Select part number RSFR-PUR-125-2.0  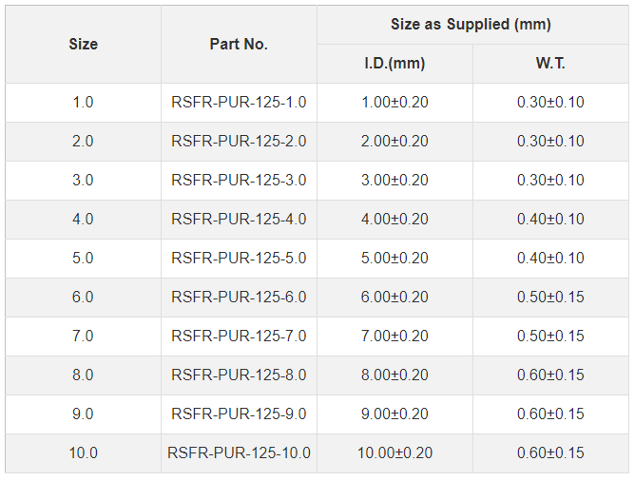239,142
